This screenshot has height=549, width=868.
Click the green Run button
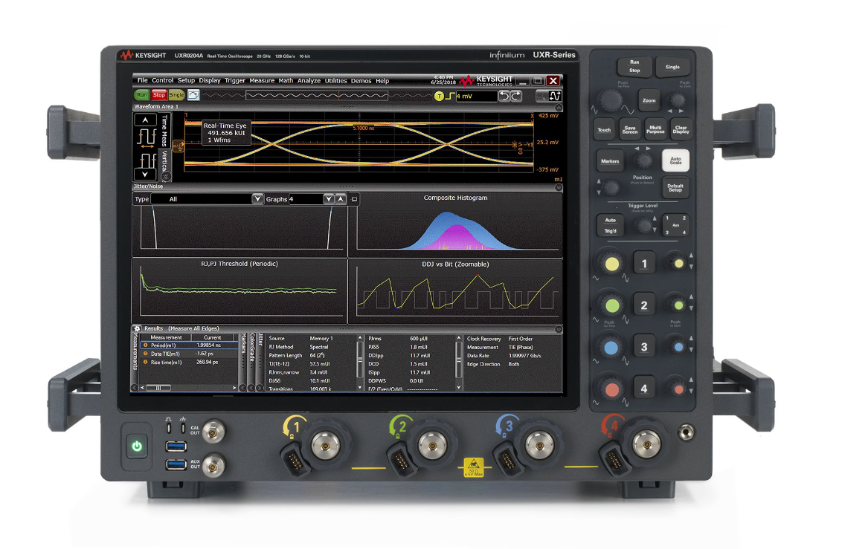[143, 95]
